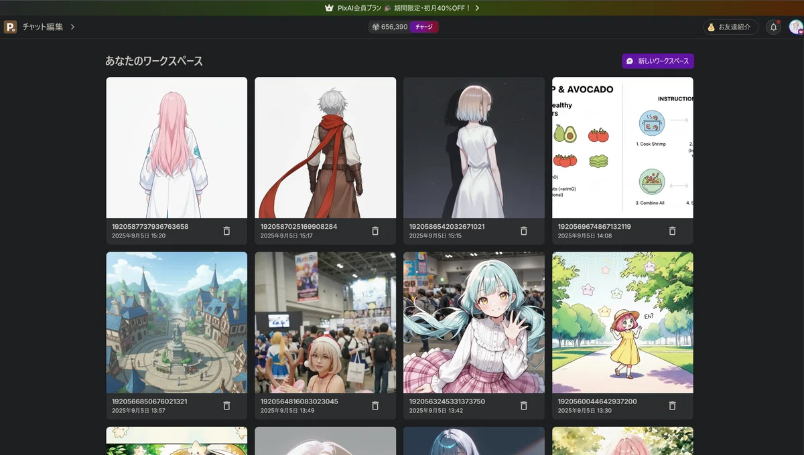Image resolution: width=804 pixels, height=455 pixels.
Task: Click date 2025年9月5日 13:42
Action: (x=436, y=411)
